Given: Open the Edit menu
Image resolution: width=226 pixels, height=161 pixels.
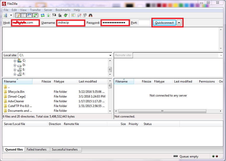Looking at the screenshot, I should 14,10.
